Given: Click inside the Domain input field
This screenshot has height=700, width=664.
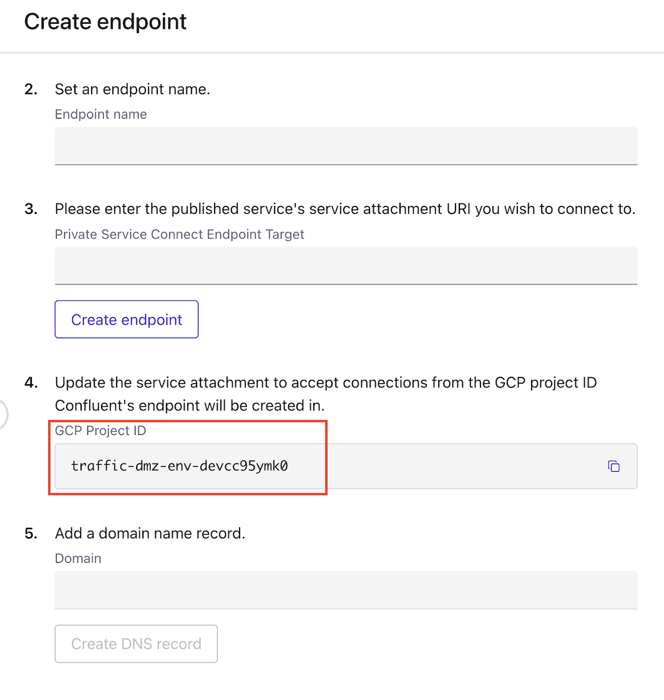Looking at the screenshot, I should coord(346,590).
